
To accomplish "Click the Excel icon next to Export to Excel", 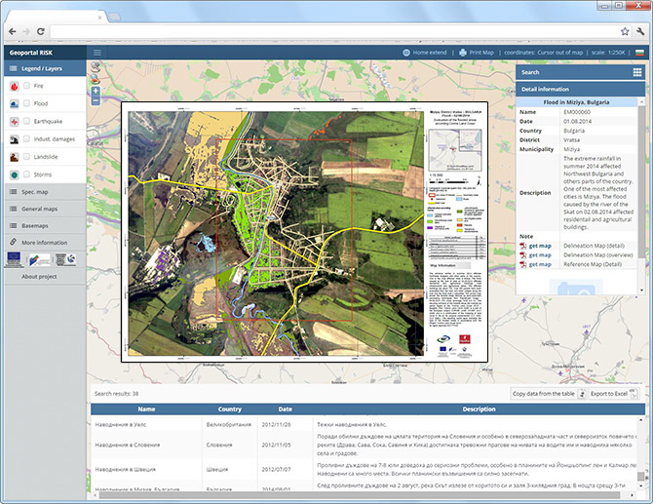I will tap(634, 393).
